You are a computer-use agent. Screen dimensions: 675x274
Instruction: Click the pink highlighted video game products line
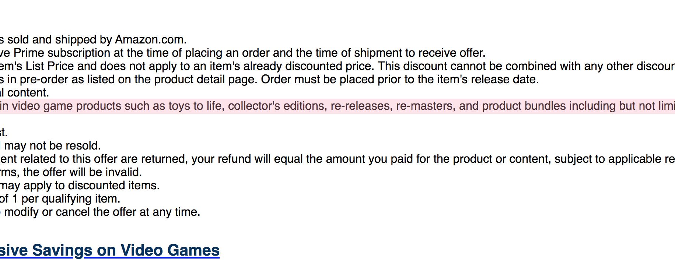point(337,106)
